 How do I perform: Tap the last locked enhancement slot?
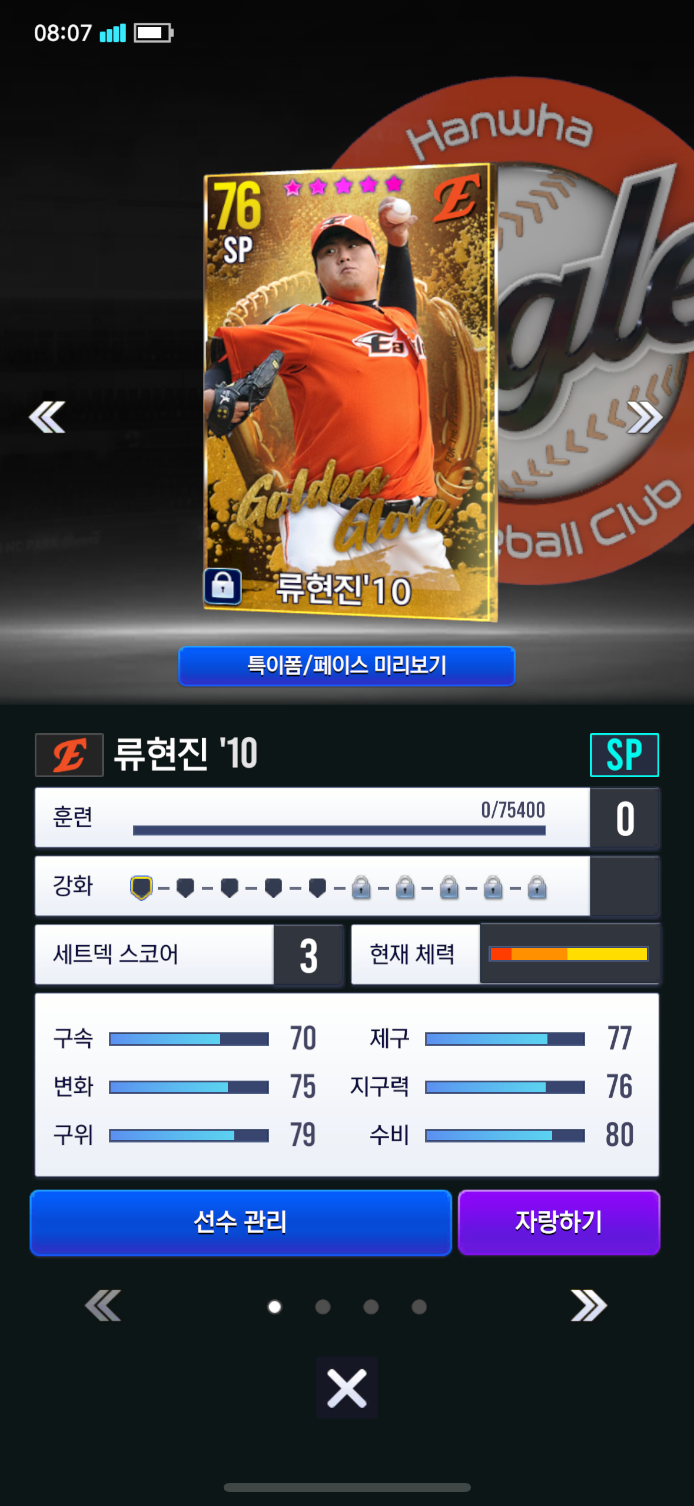(x=537, y=887)
